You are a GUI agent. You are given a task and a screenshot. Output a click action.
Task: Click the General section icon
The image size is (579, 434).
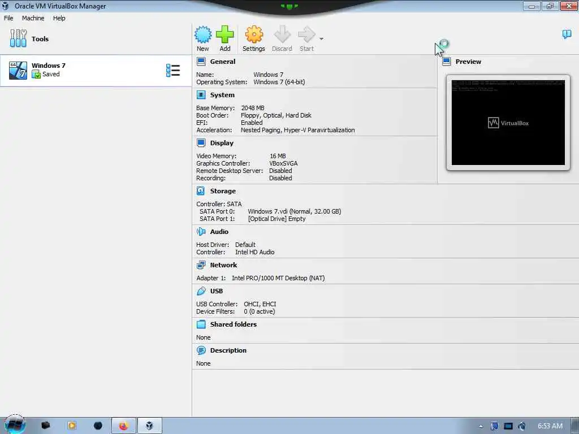(x=201, y=62)
